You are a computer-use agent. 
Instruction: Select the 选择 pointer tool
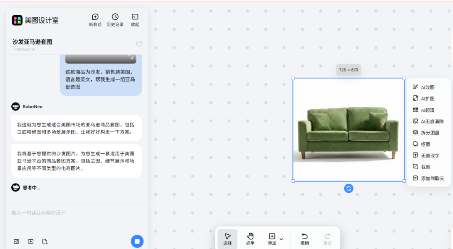227,237
